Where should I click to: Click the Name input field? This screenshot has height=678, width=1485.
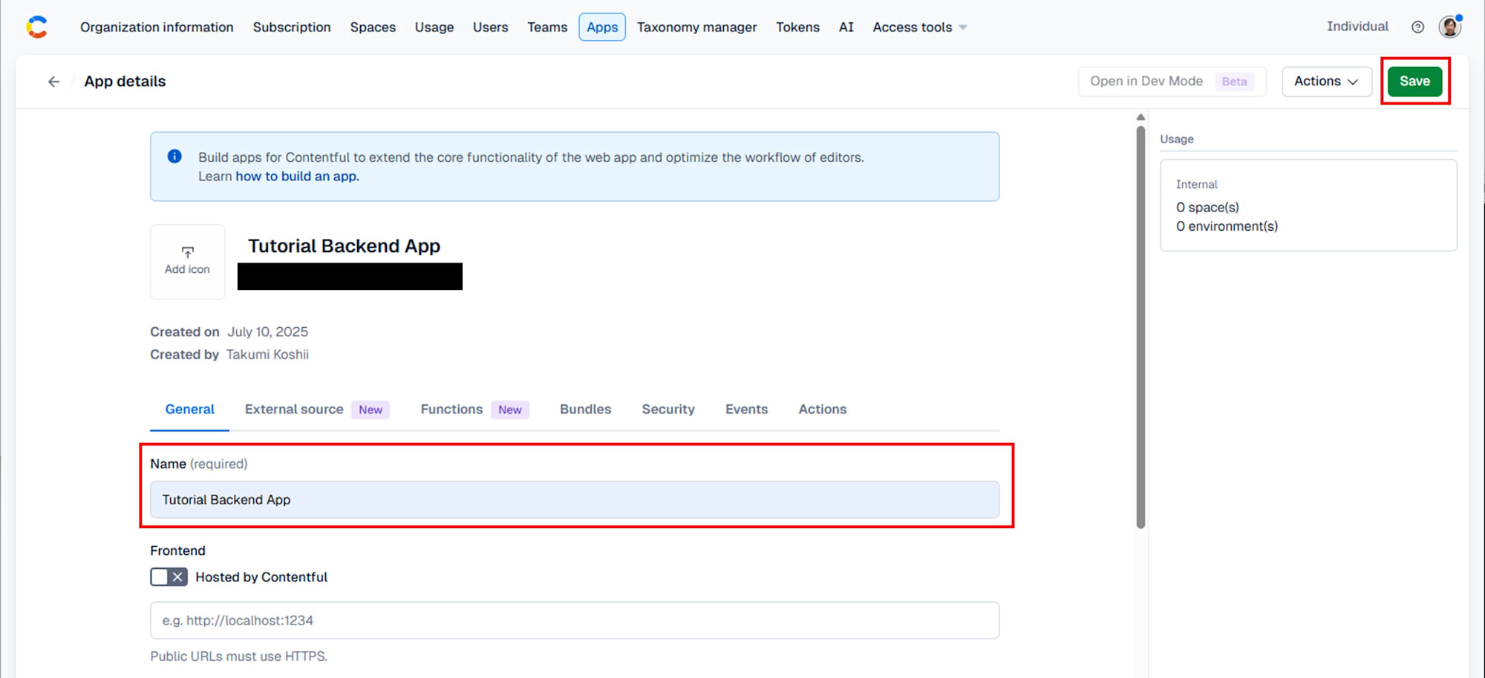(575, 500)
